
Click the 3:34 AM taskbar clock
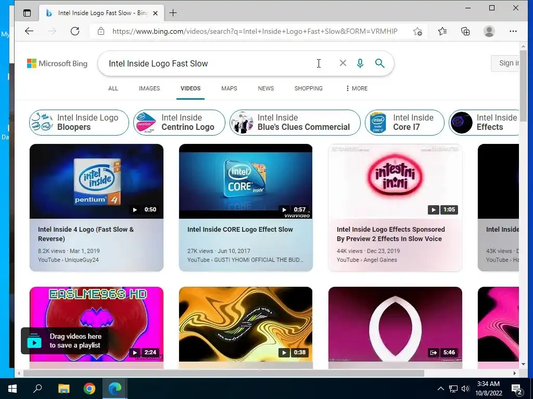click(x=488, y=389)
